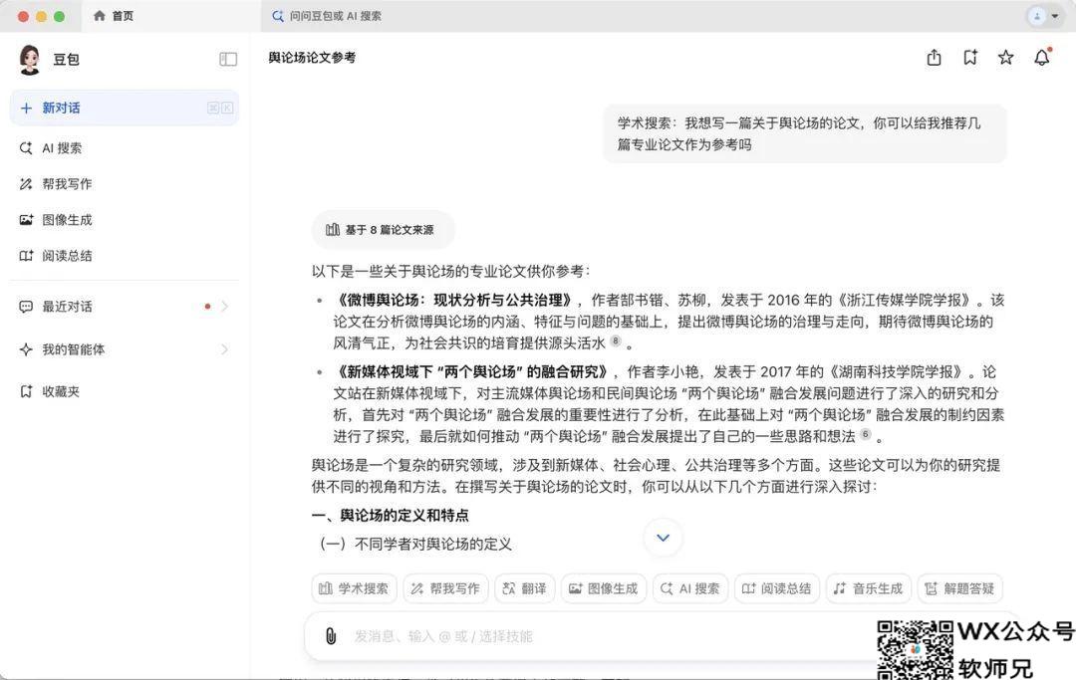
Task: Open 图像生成 in sidebar
Action: (125, 220)
